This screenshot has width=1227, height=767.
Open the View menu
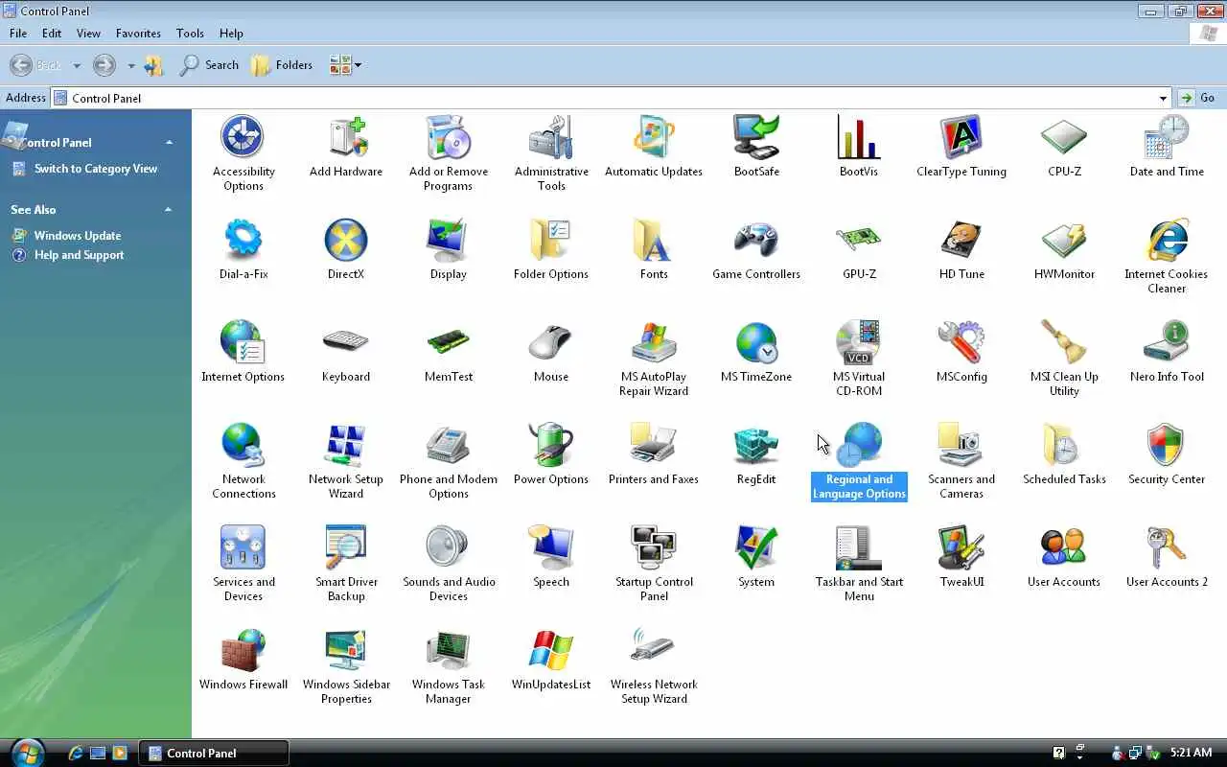click(88, 33)
